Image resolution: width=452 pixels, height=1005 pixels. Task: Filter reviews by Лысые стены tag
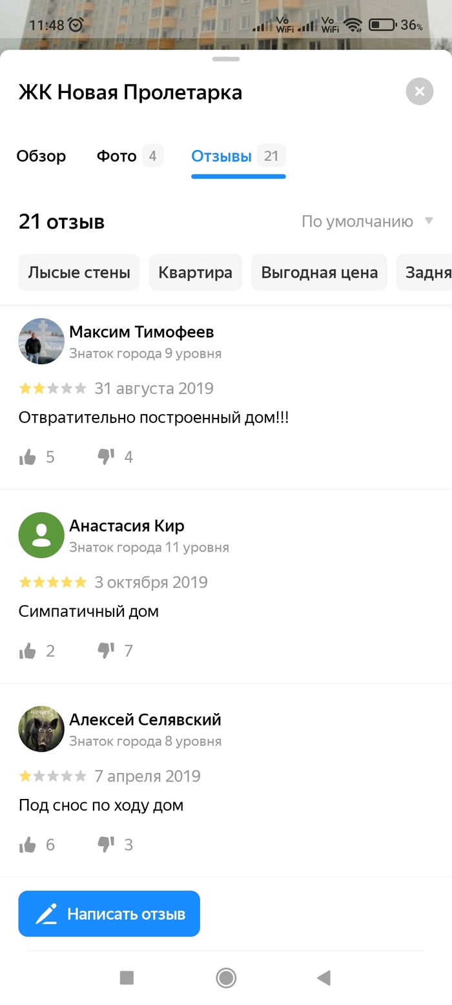(79, 272)
